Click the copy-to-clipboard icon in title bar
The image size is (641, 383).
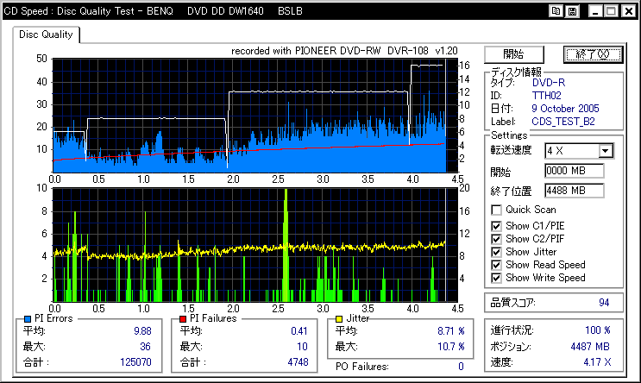point(556,11)
